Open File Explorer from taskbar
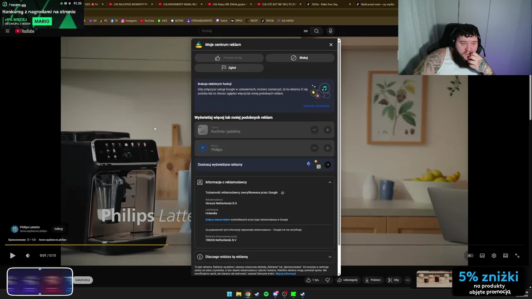The image size is (532, 299). coord(239,294)
